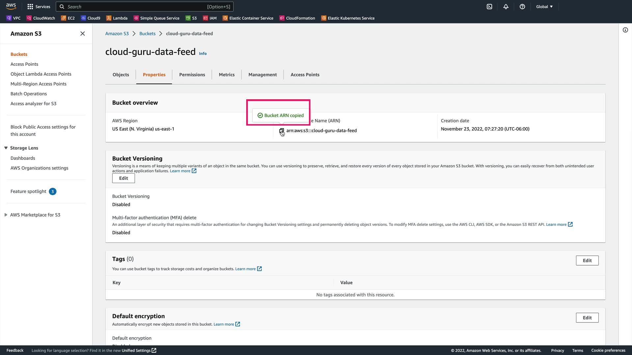Open the help question mark icon
The image size is (632, 355).
[522, 7]
